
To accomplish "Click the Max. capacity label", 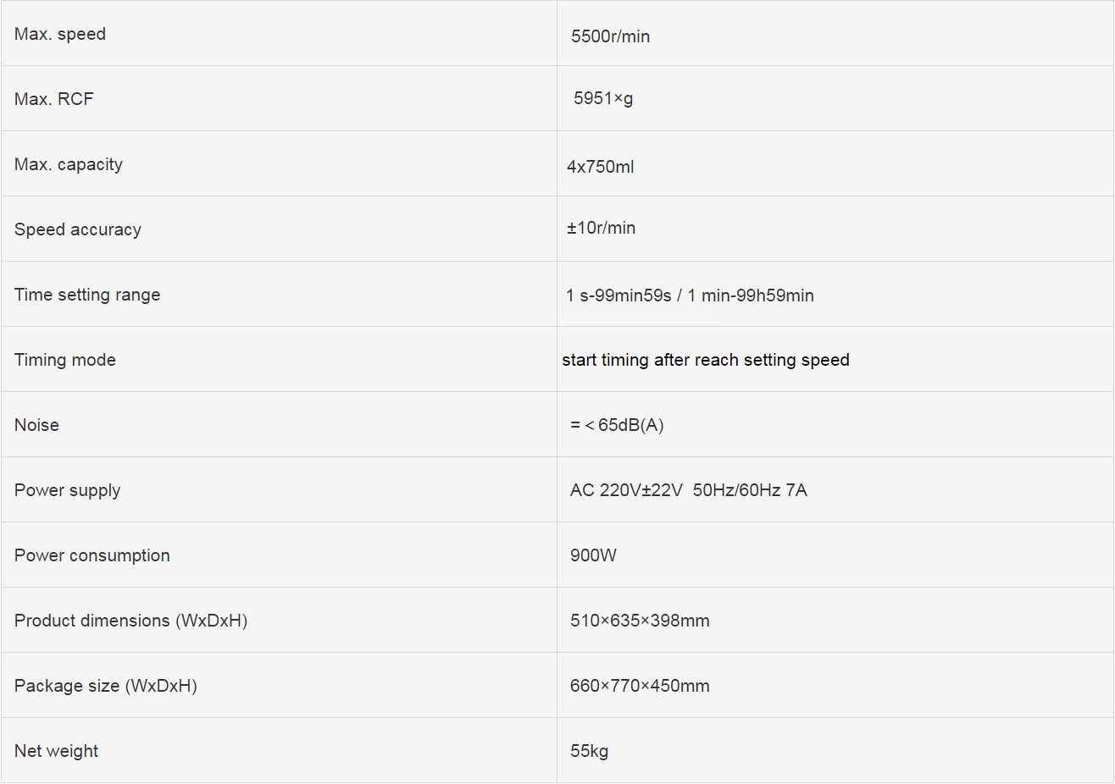I will (x=69, y=164).
